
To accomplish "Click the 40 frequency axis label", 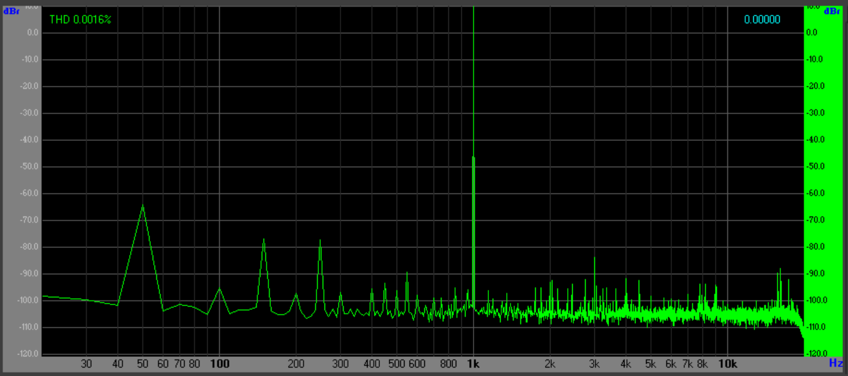I will pyautogui.click(x=118, y=364).
